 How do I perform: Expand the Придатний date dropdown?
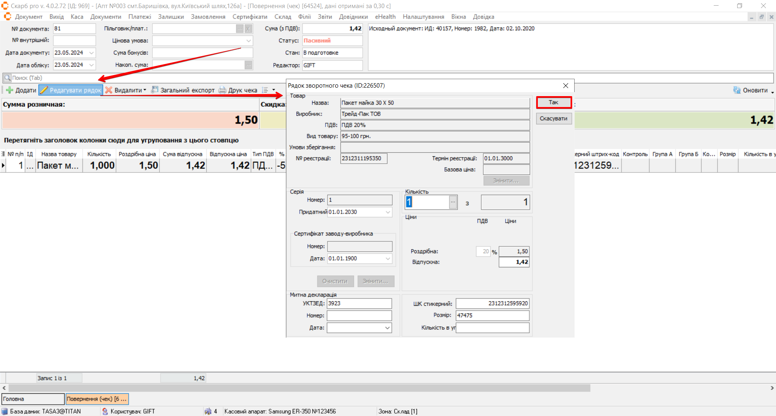tap(387, 212)
